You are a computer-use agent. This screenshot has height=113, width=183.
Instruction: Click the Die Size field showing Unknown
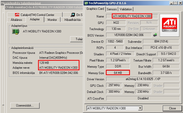[149, 29]
